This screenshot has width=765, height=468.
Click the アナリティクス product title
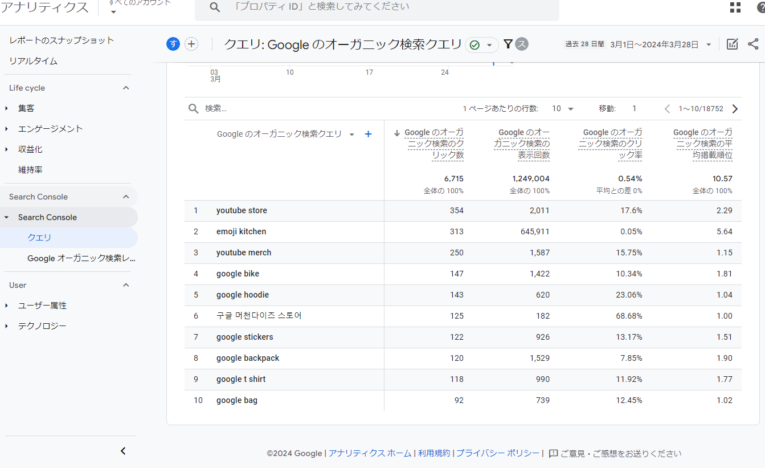pyautogui.click(x=45, y=7)
